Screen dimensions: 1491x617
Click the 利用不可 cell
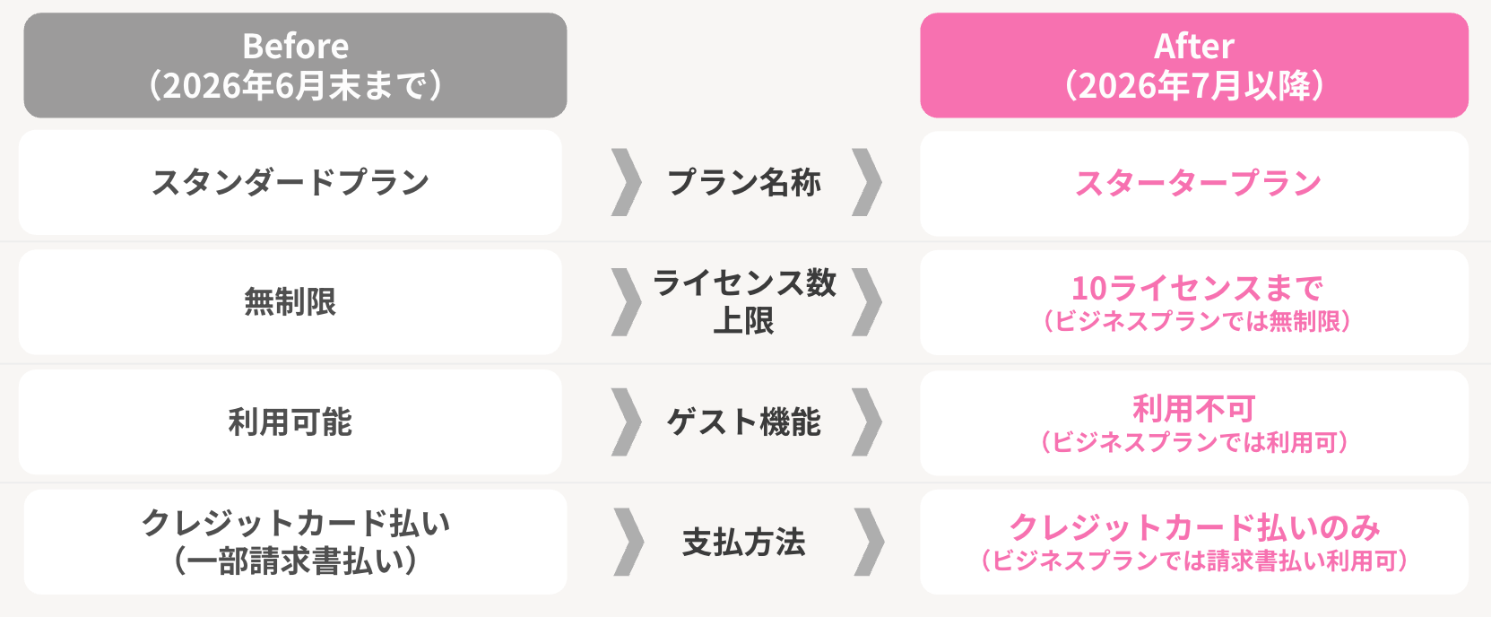[1194, 422]
